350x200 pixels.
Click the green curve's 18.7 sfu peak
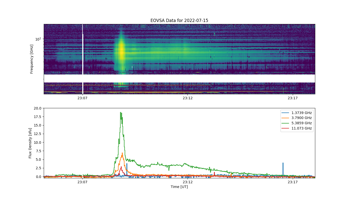(x=120, y=112)
